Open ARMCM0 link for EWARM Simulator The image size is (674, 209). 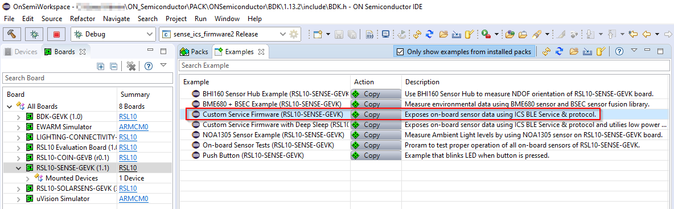click(133, 127)
